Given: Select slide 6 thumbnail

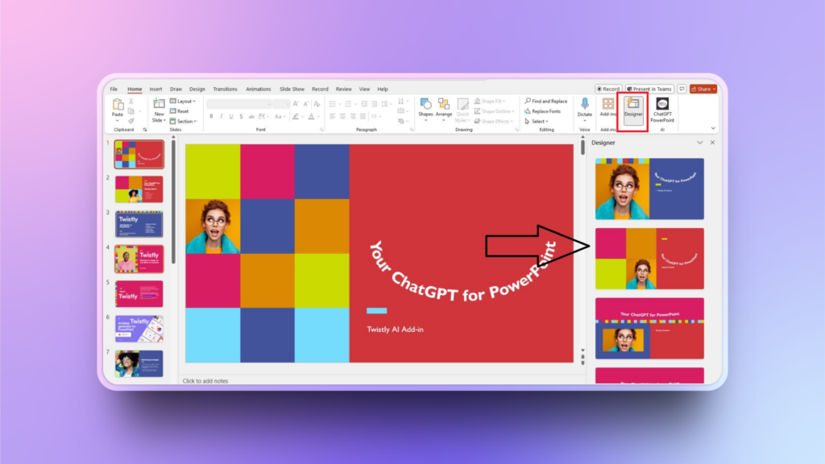Looking at the screenshot, I should (139, 329).
